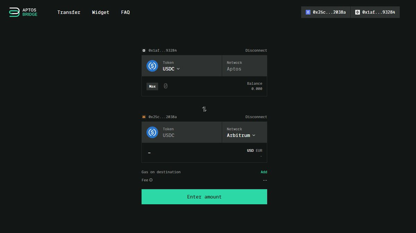Click the source Aptos network field
The height and width of the screenshot is (233, 416).
pyautogui.click(x=245, y=66)
